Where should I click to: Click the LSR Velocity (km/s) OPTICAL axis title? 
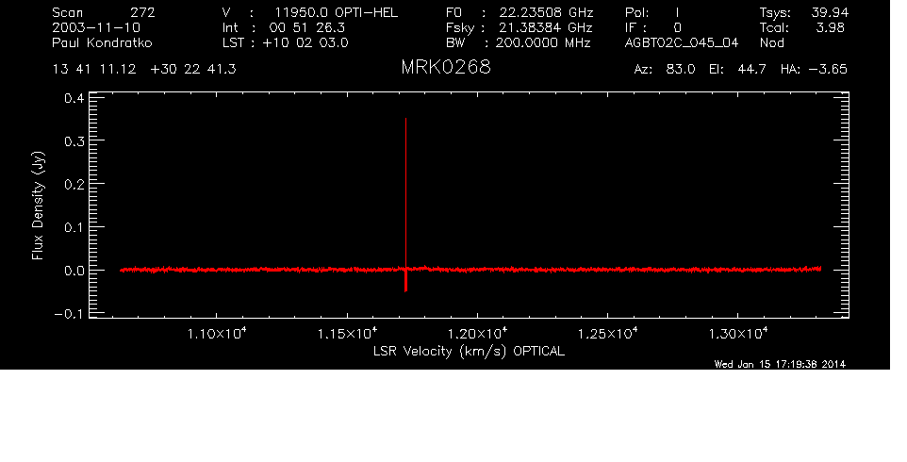(469, 352)
